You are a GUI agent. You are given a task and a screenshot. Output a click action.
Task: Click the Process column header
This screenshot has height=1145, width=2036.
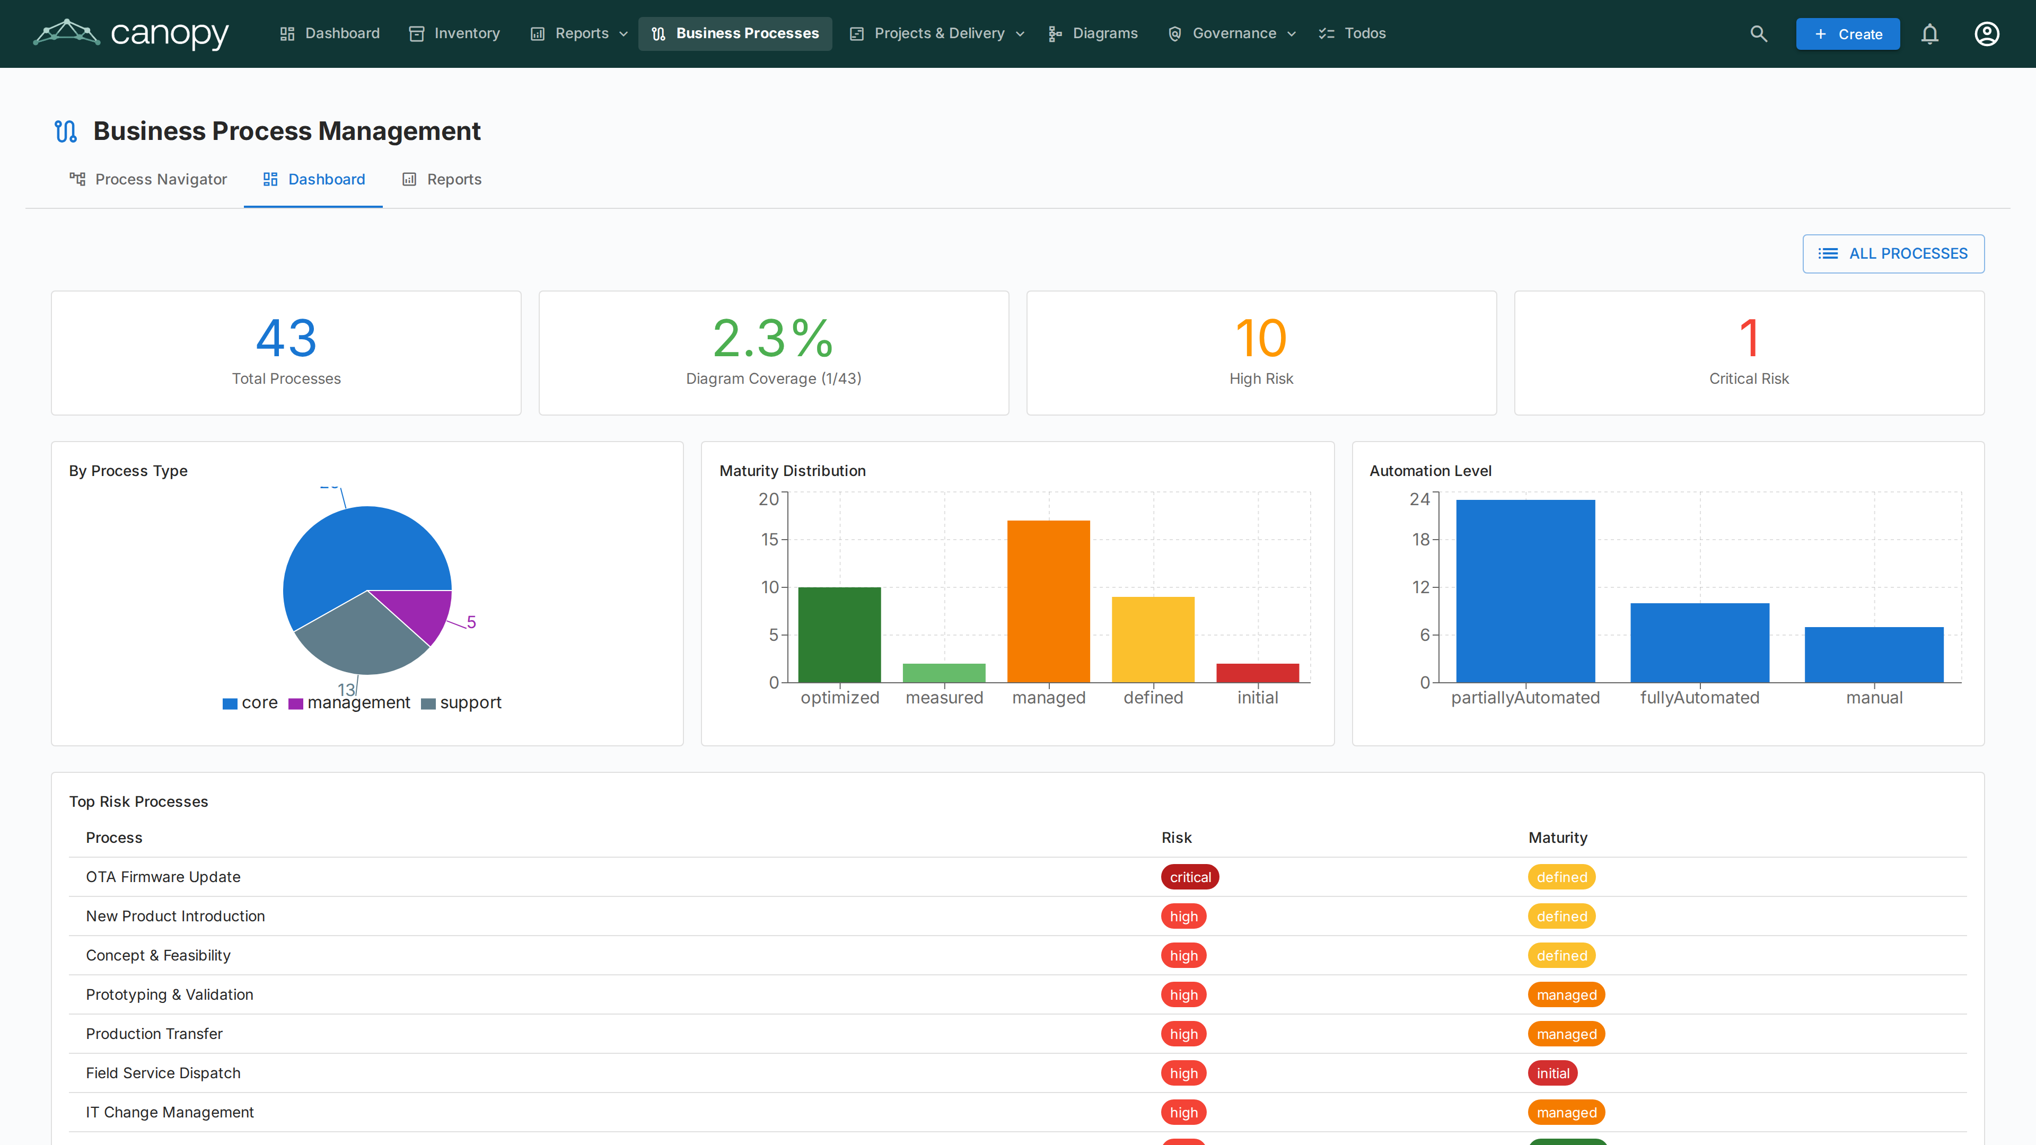pyautogui.click(x=114, y=837)
